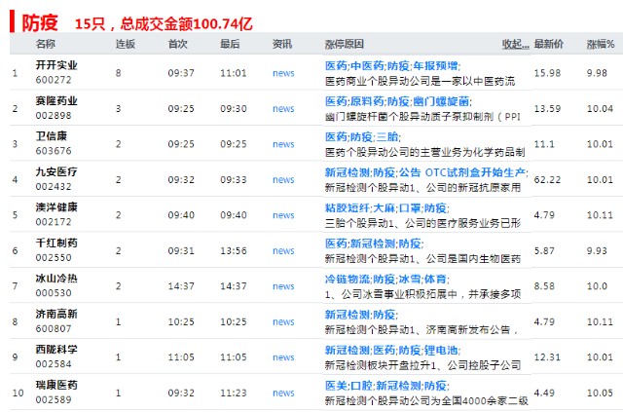Sort by the 涨幅% column header

pos(601,44)
